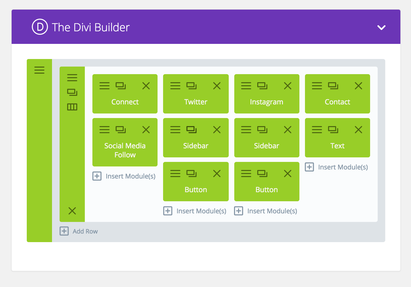Duplicate the Social Media Follow module
411x287 pixels.
(121, 130)
